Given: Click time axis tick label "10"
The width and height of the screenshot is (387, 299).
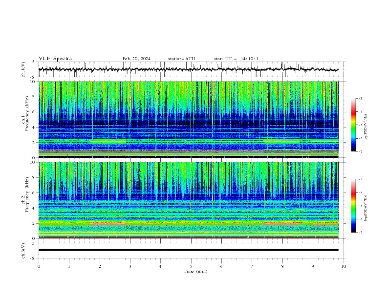Looking at the screenshot, I should pyautogui.click(x=344, y=266).
